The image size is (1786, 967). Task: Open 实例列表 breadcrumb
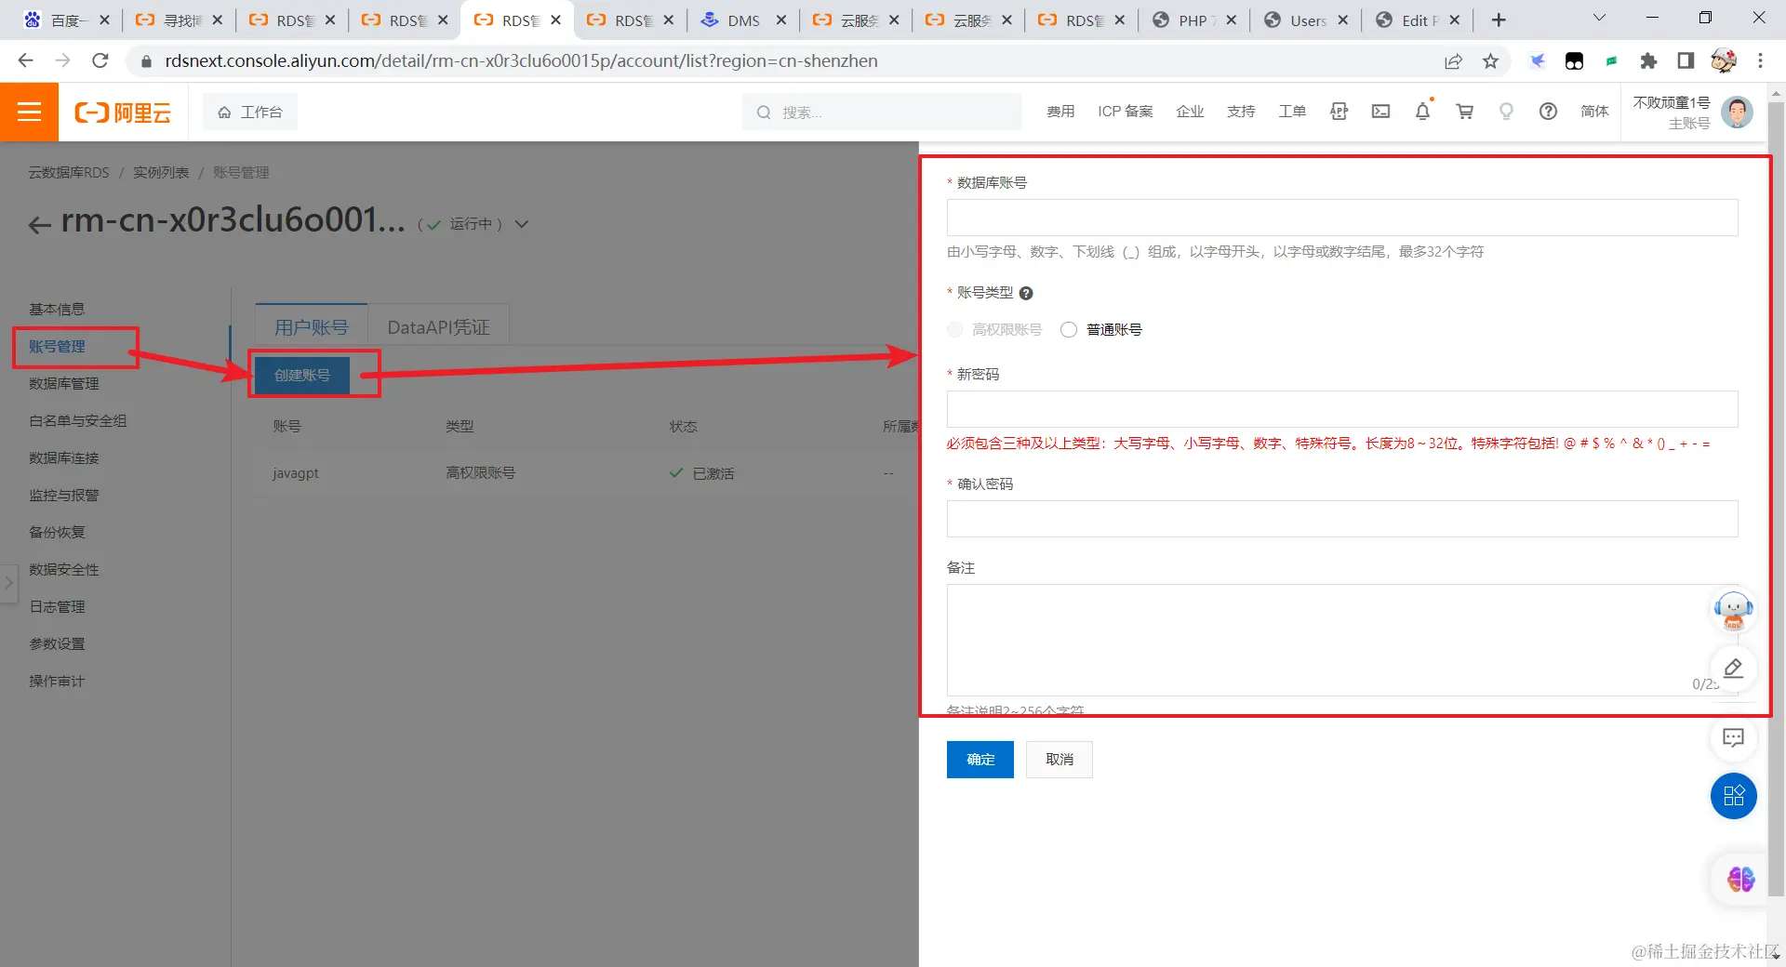(161, 173)
